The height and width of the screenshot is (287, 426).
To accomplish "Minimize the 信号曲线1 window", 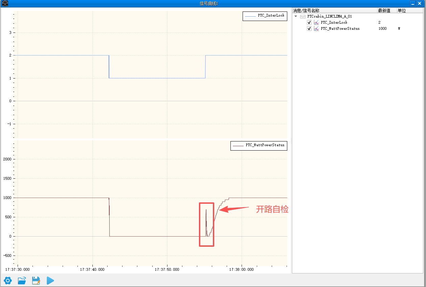I will [413, 3].
